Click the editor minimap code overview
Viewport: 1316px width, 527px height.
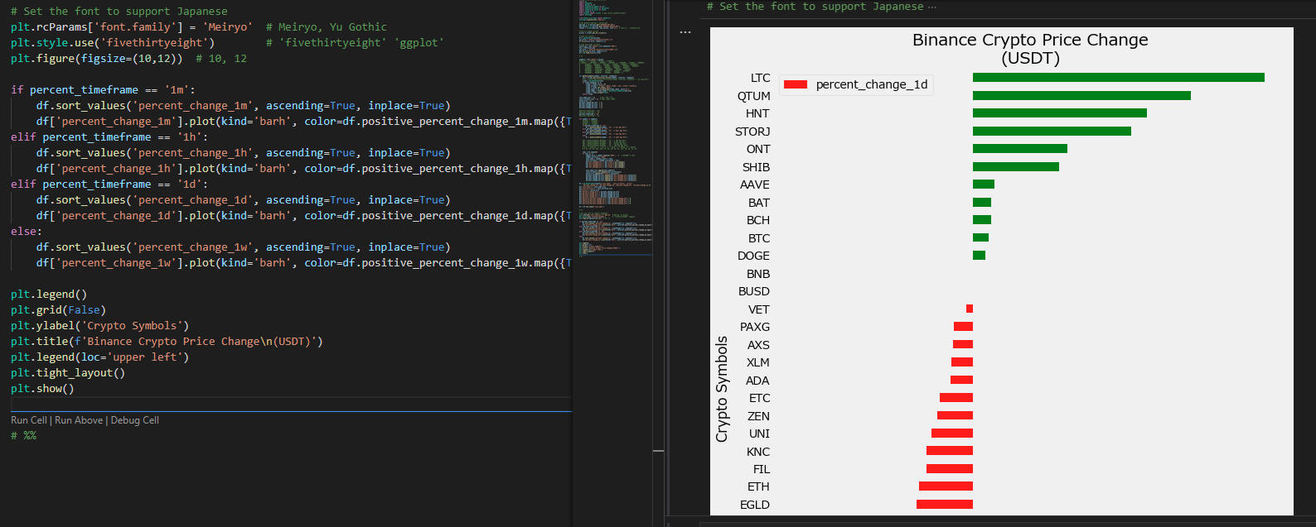615,128
